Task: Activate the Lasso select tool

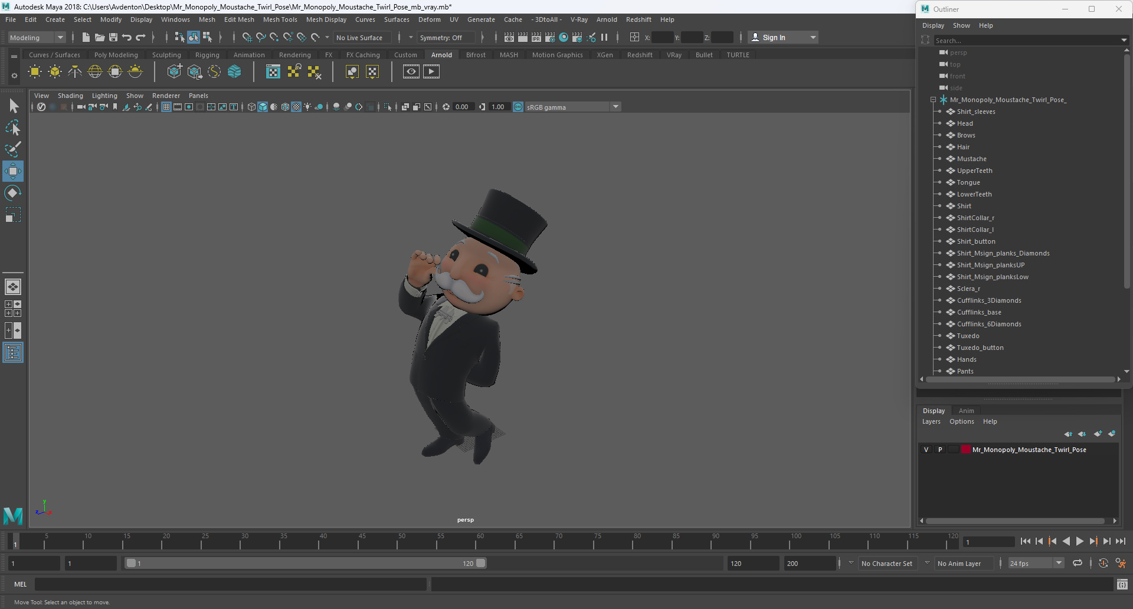Action: point(13,127)
